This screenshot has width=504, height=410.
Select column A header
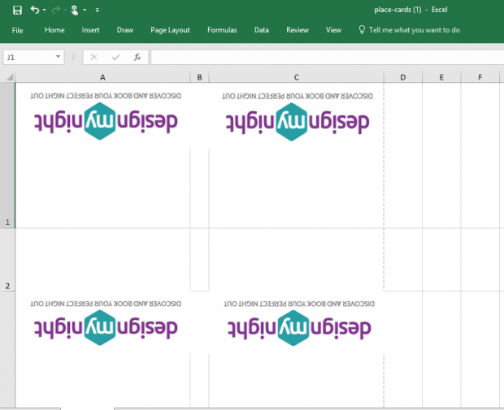pos(102,77)
